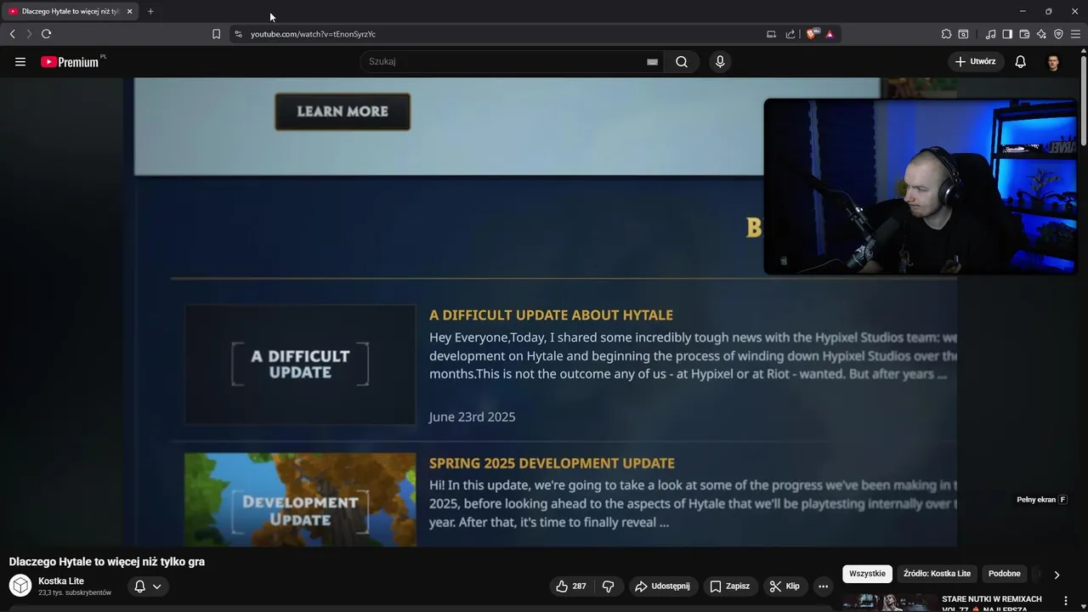Open more actions three-dot menu
Image resolution: width=1088 pixels, height=612 pixels.
click(823, 586)
